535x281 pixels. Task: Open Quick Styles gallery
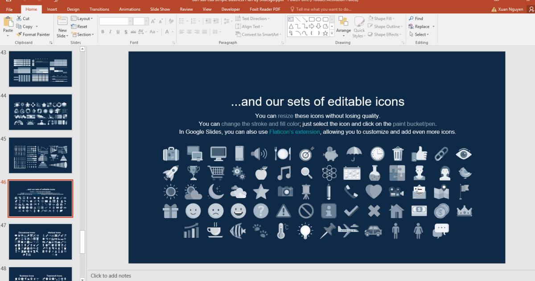[359, 27]
